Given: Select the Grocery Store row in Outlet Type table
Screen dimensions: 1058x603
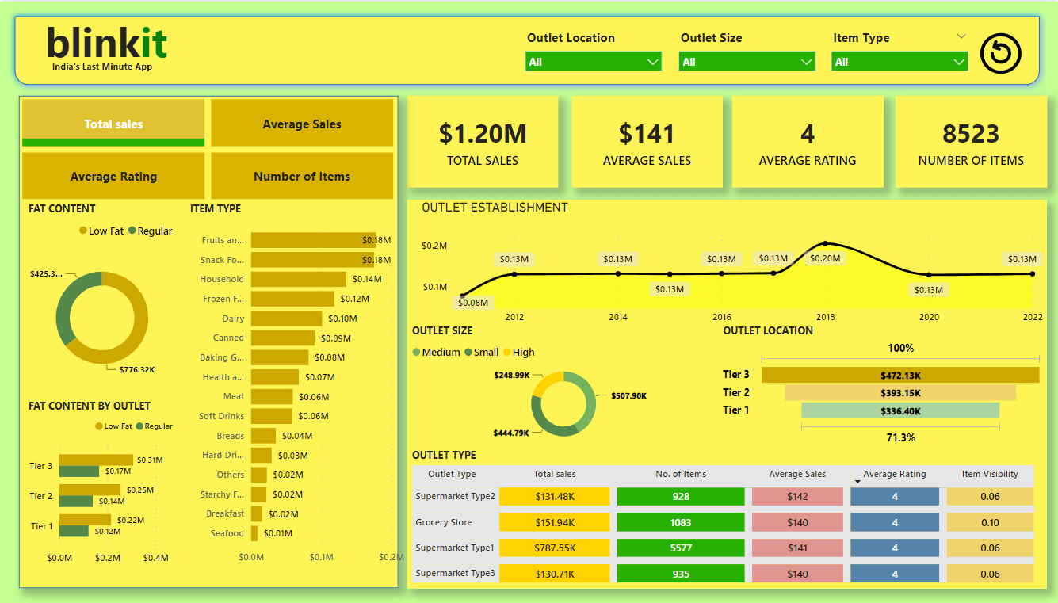Looking at the screenshot, I should coord(454,522).
